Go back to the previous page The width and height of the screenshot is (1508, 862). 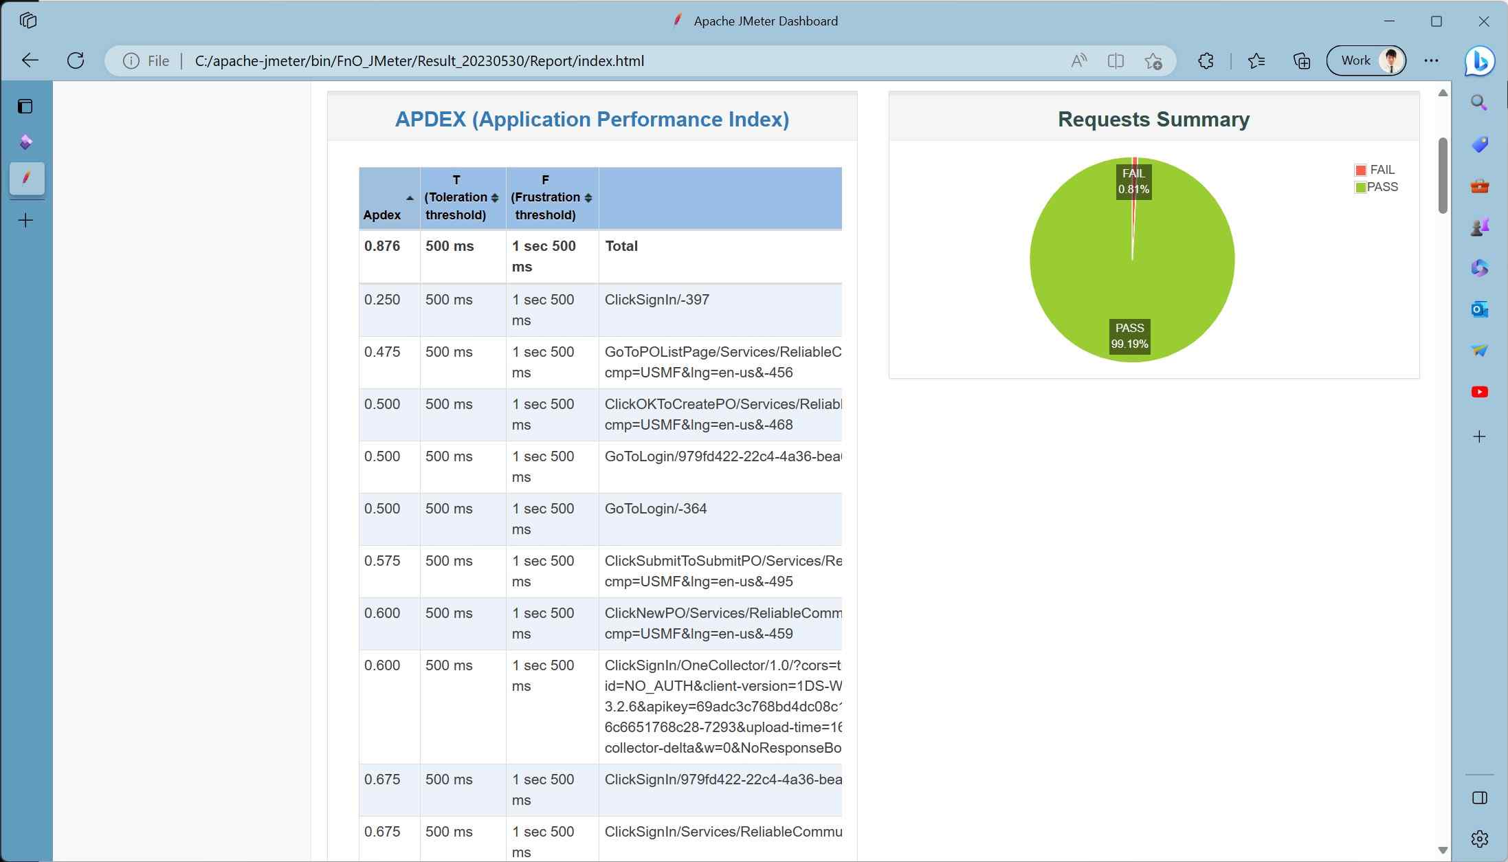tap(30, 60)
